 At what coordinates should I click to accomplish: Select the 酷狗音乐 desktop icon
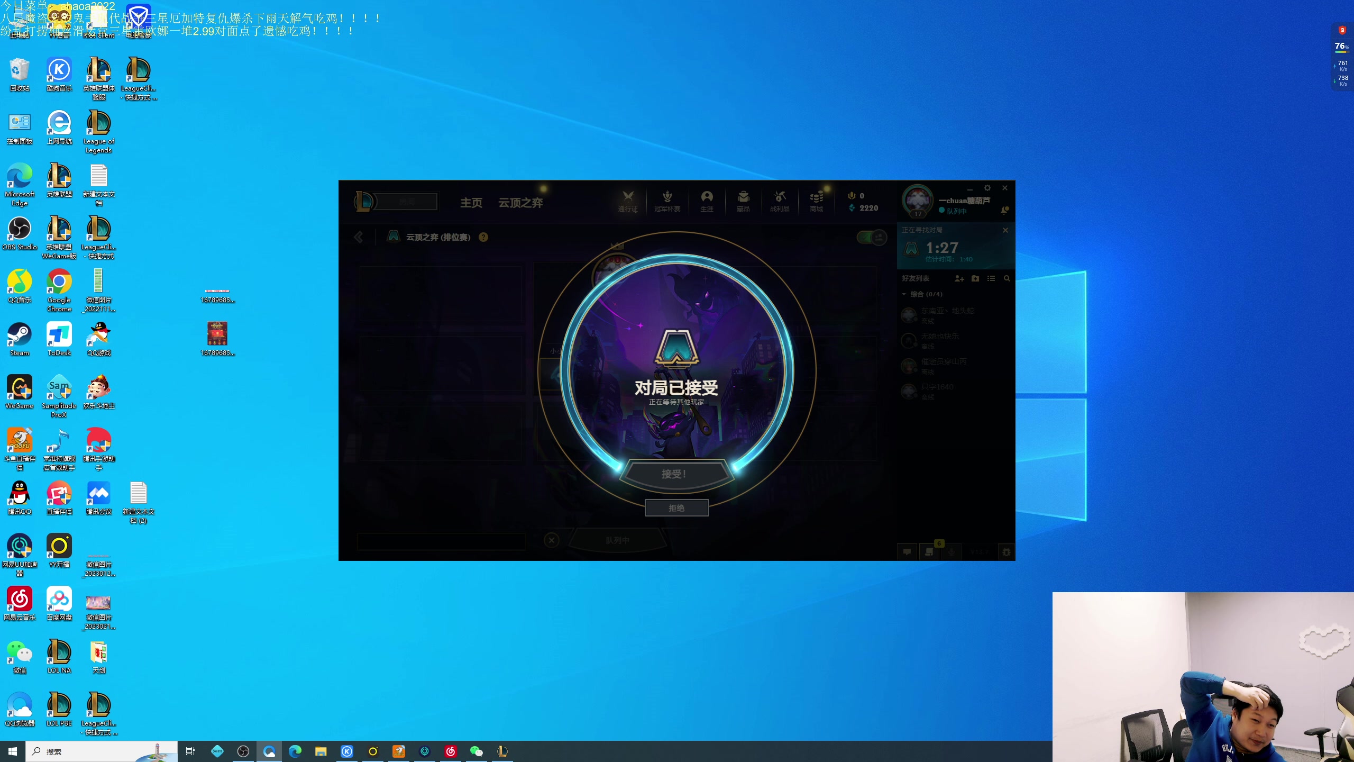(x=59, y=75)
